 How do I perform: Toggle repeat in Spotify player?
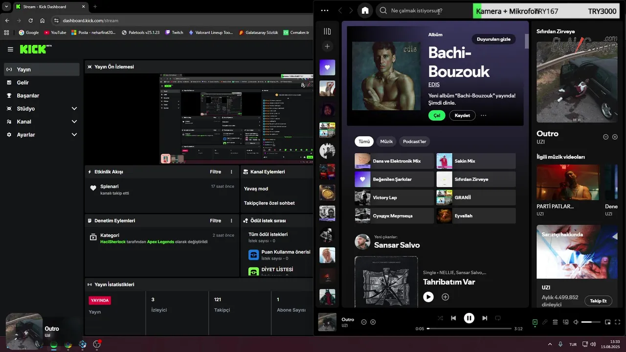click(x=498, y=318)
